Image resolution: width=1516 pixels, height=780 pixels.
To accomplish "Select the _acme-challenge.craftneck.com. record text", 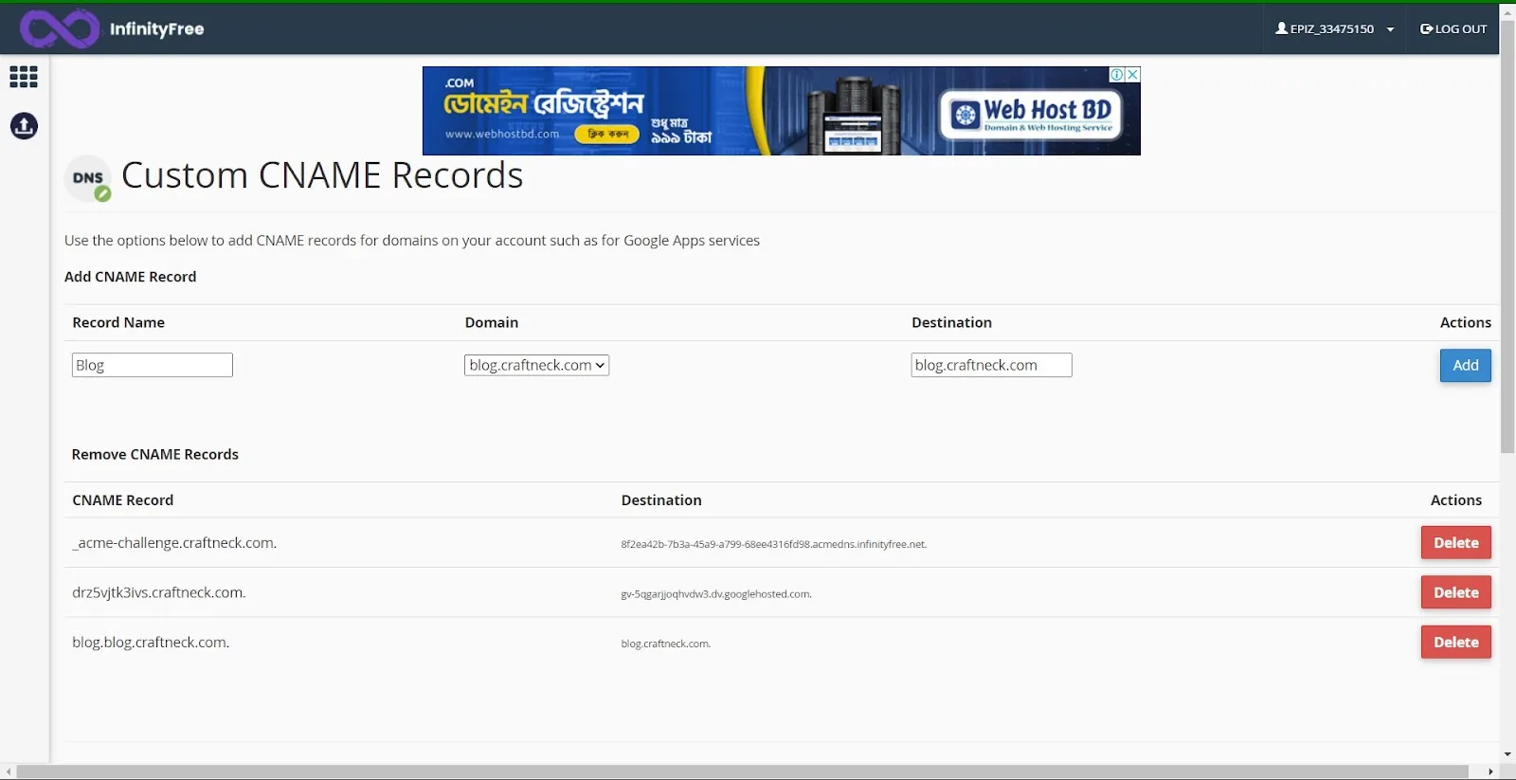I will [174, 543].
